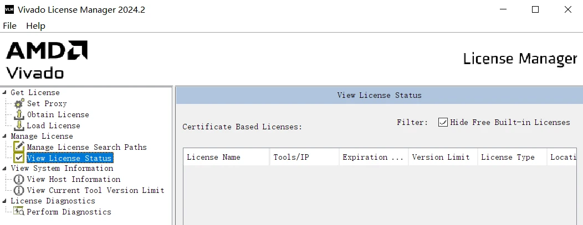Click the Current Tool Version Limit icon
The width and height of the screenshot is (583, 225).
pos(19,190)
